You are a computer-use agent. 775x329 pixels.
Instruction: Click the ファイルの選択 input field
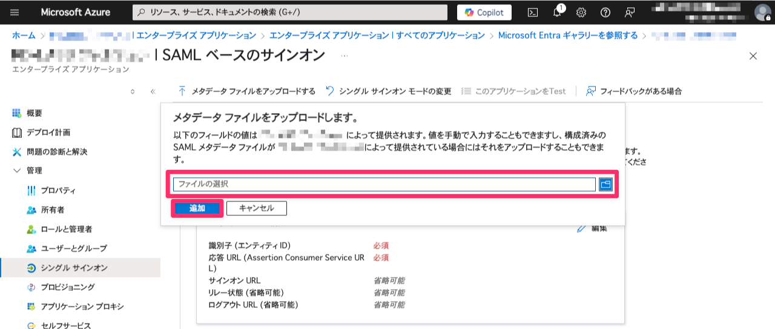pos(384,184)
